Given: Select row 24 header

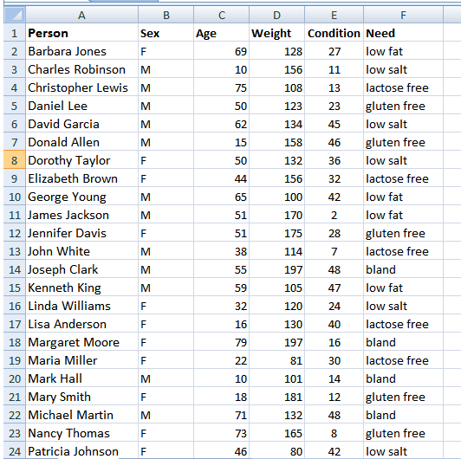Looking at the screenshot, I should coord(15,450).
